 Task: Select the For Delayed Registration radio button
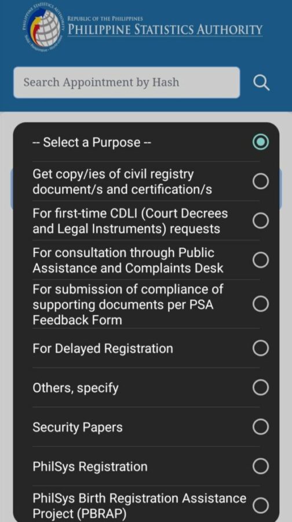pyautogui.click(x=260, y=348)
